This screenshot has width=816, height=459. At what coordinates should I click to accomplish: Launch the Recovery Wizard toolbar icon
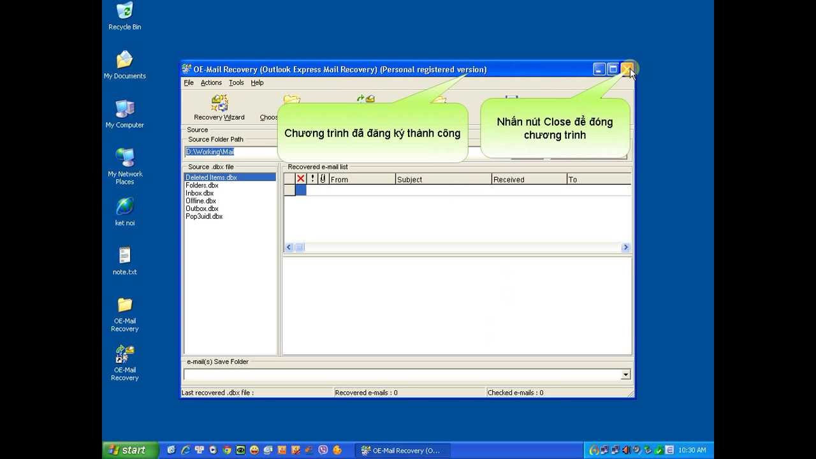[219, 108]
